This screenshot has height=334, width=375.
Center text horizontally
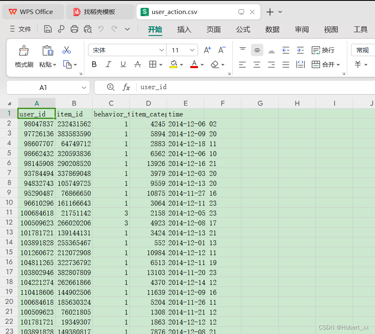(257, 64)
